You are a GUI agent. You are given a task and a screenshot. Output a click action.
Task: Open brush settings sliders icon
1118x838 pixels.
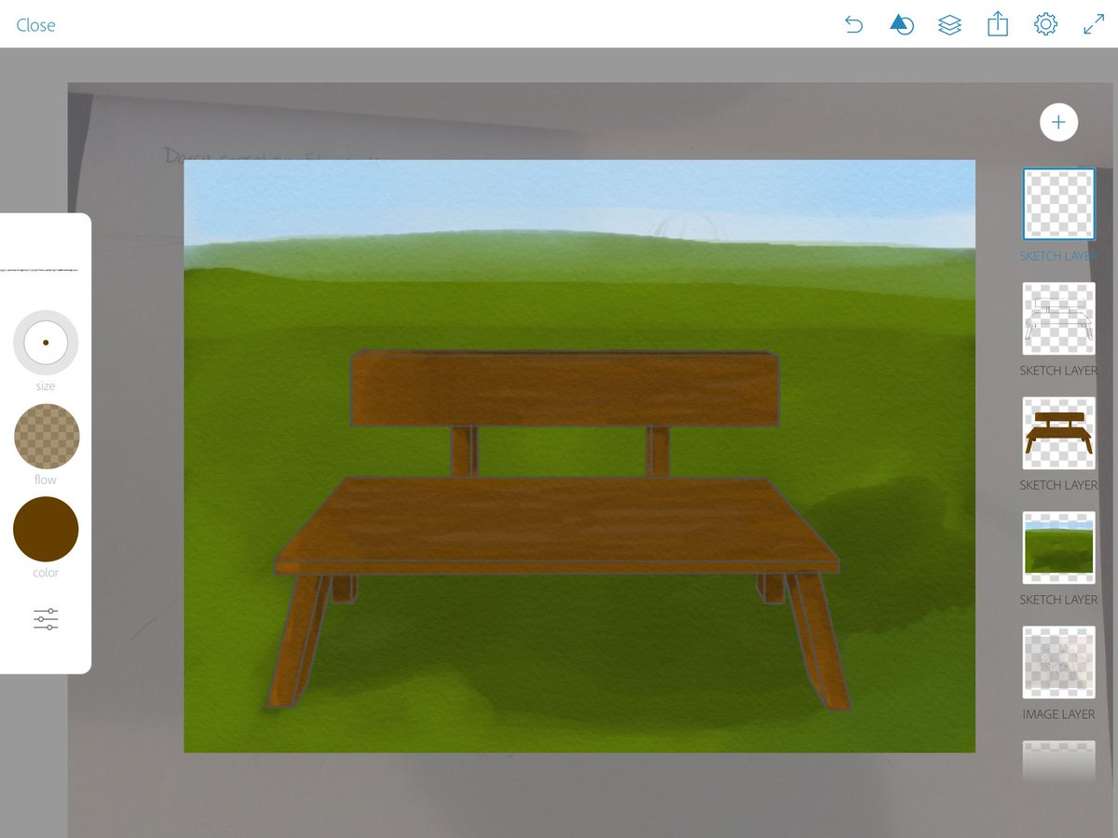coord(46,619)
